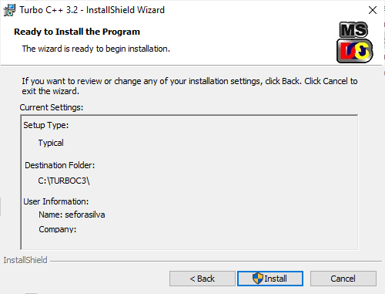The height and width of the screenshot is (294, 385).
Task: Click the Turbo C++ 3.2 window title
Action: pyautogui.click(x=92, y=10)
